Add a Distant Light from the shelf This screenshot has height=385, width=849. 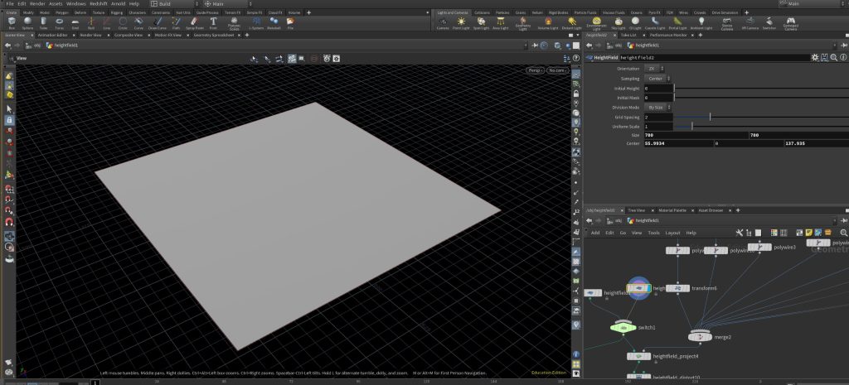[x=572, y=22]
